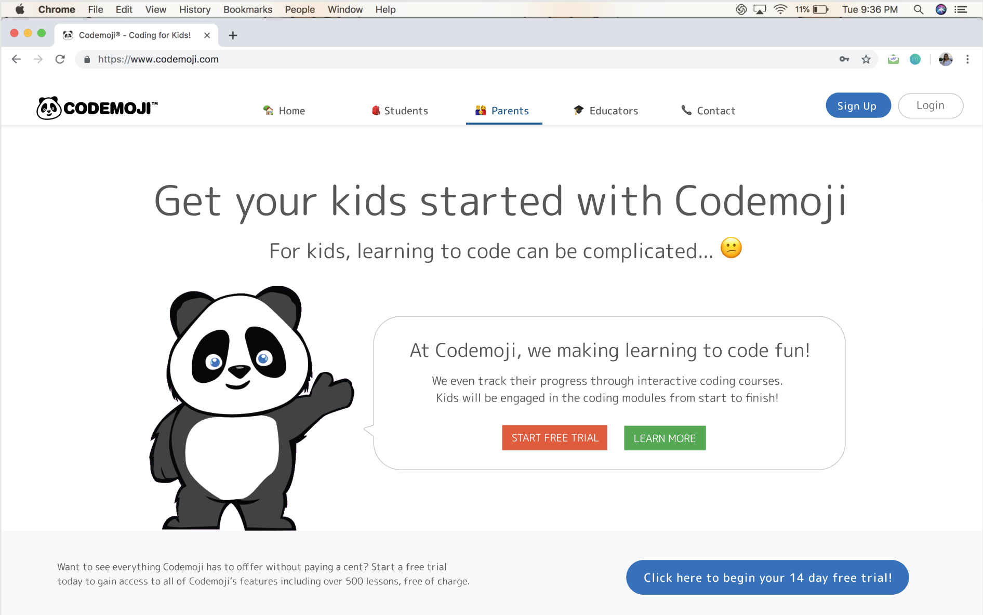Click the browser profile avatar icon
The height and width of the screenshot is (615, 983).
pyautogui.click(x=946, y=59)
